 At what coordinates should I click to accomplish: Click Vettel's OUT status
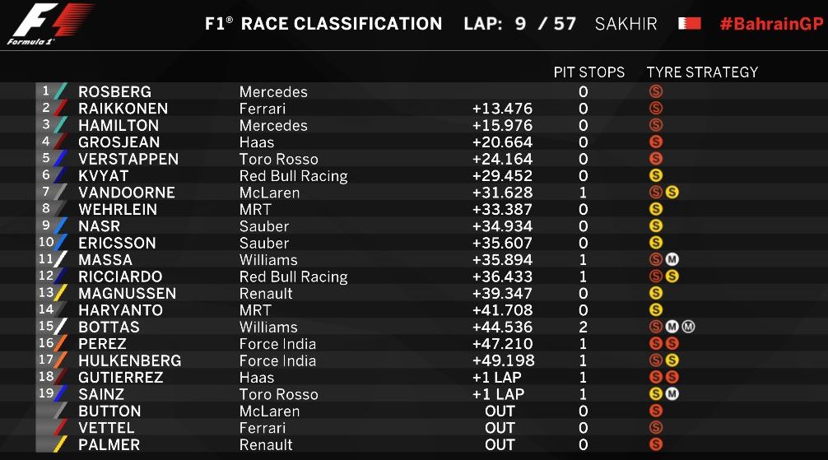[500, 428]
